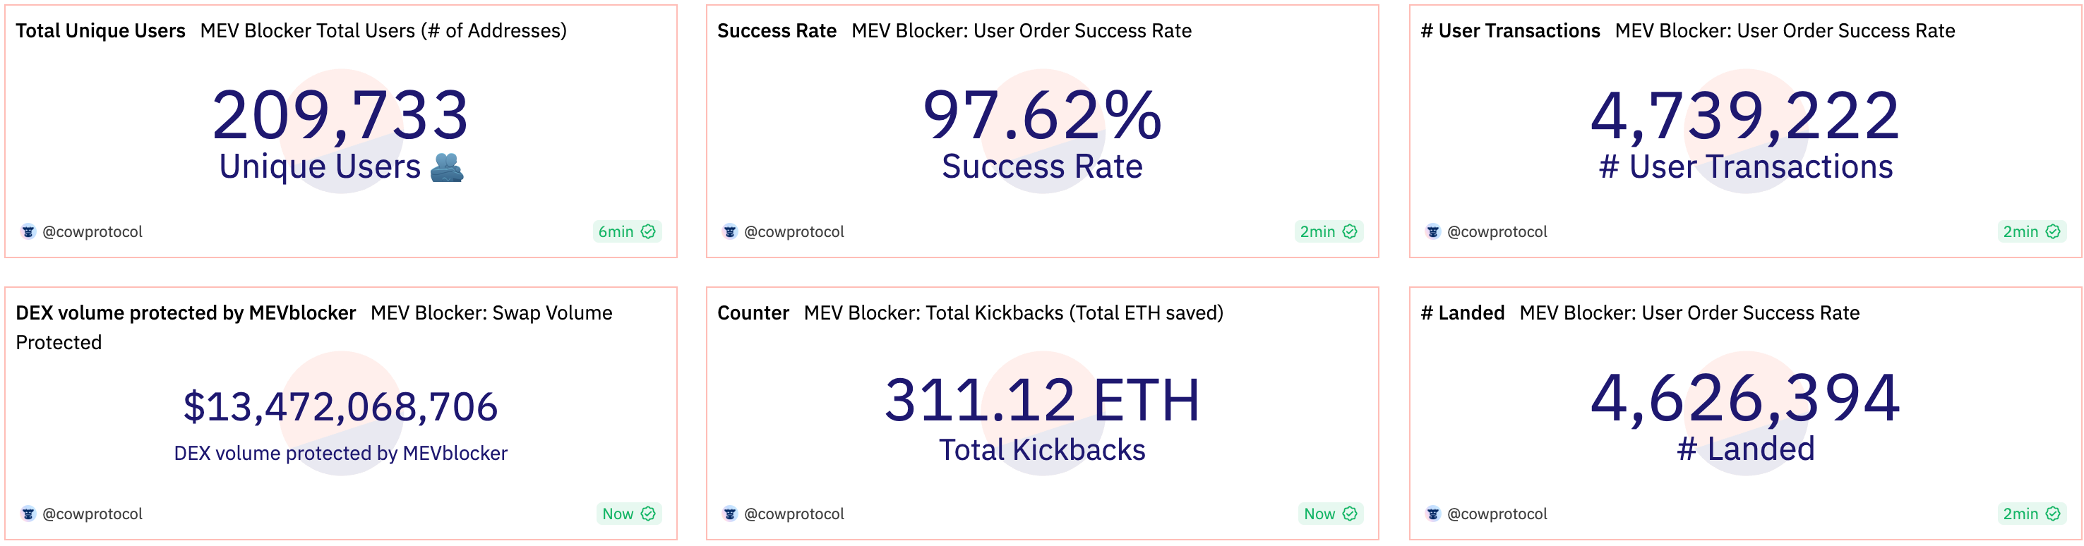
Task: Open @cowprotocol link under # Landed
Action: 1497,514
